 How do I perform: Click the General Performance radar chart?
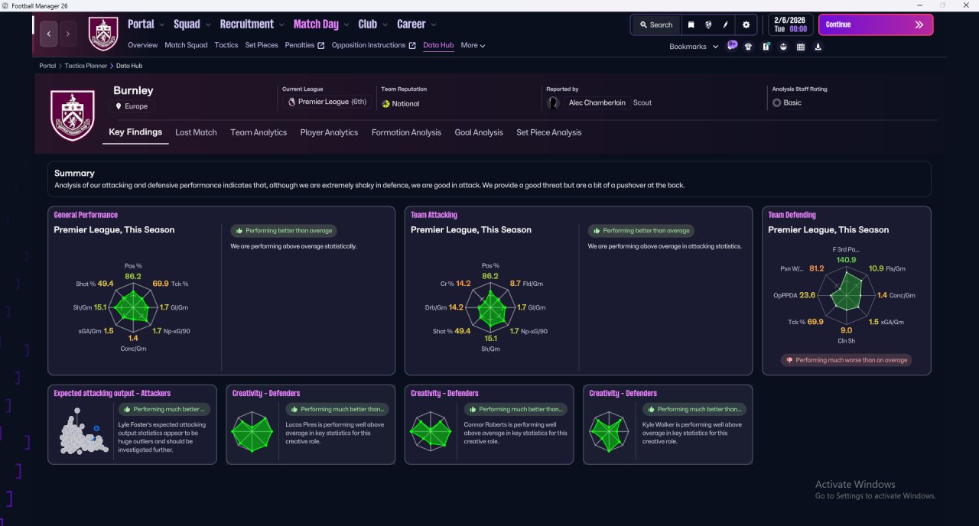[132, 307]
